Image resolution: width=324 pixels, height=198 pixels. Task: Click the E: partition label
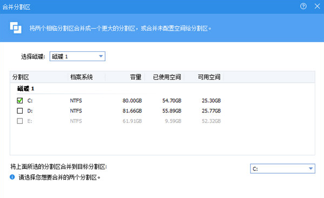point(30,121)
